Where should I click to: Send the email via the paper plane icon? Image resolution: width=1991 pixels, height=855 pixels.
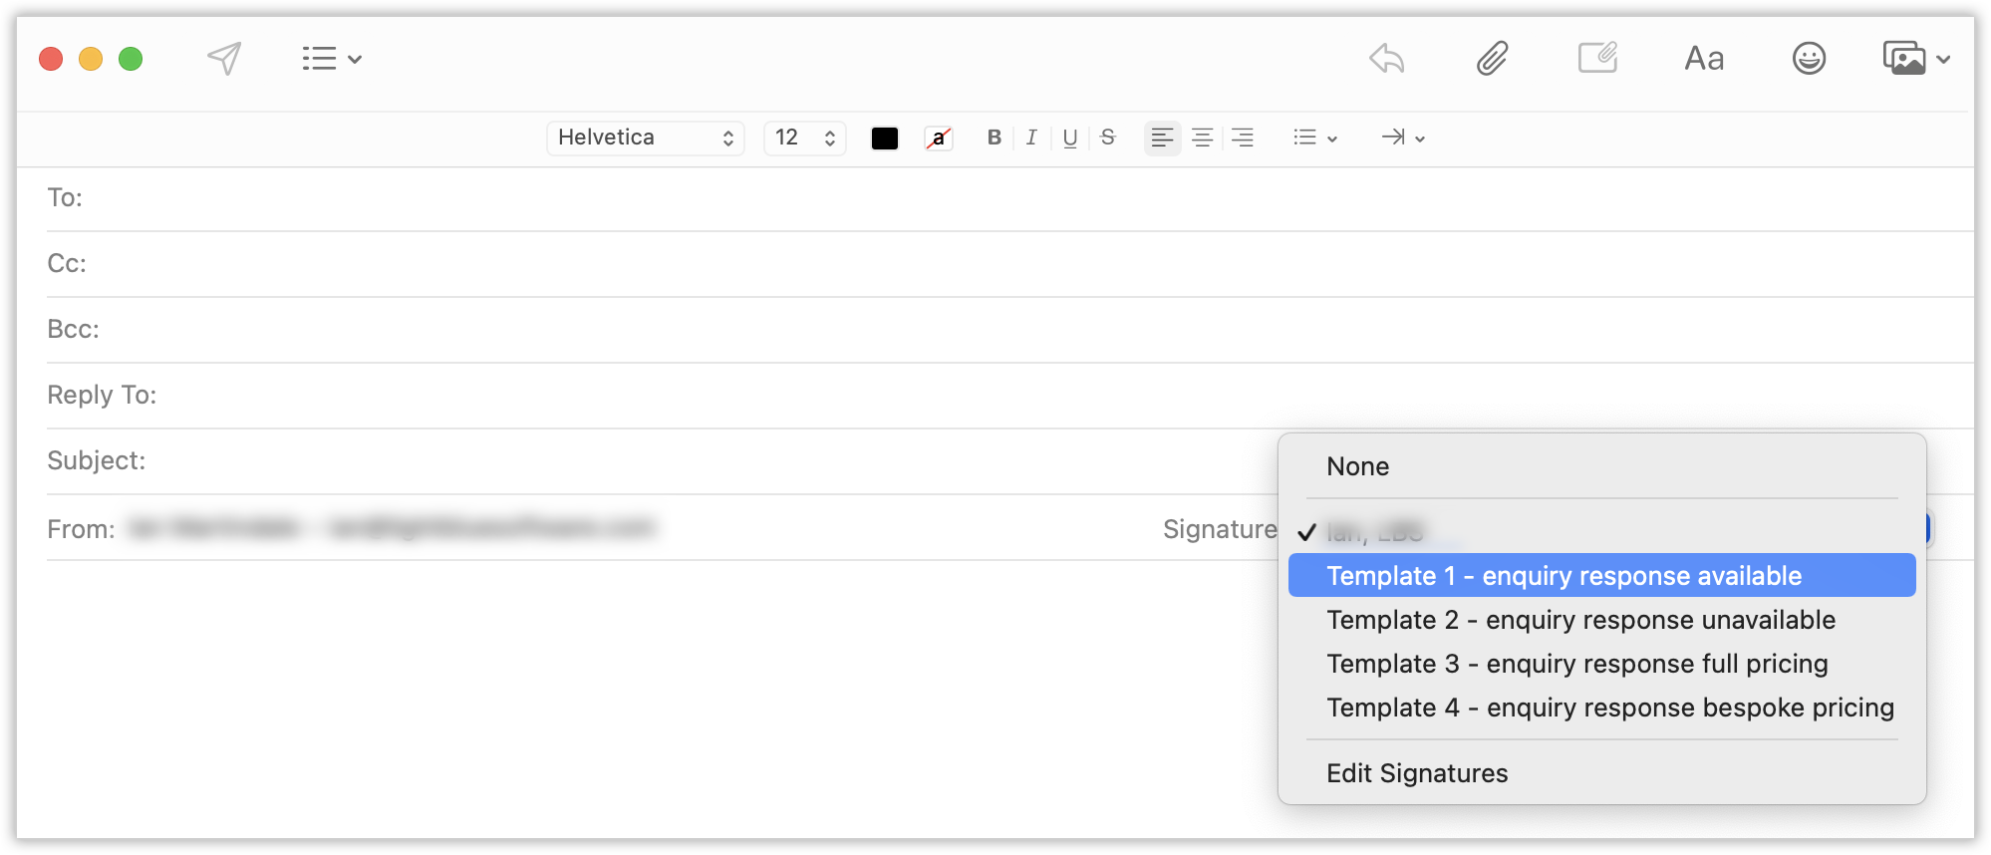[223, 58]
